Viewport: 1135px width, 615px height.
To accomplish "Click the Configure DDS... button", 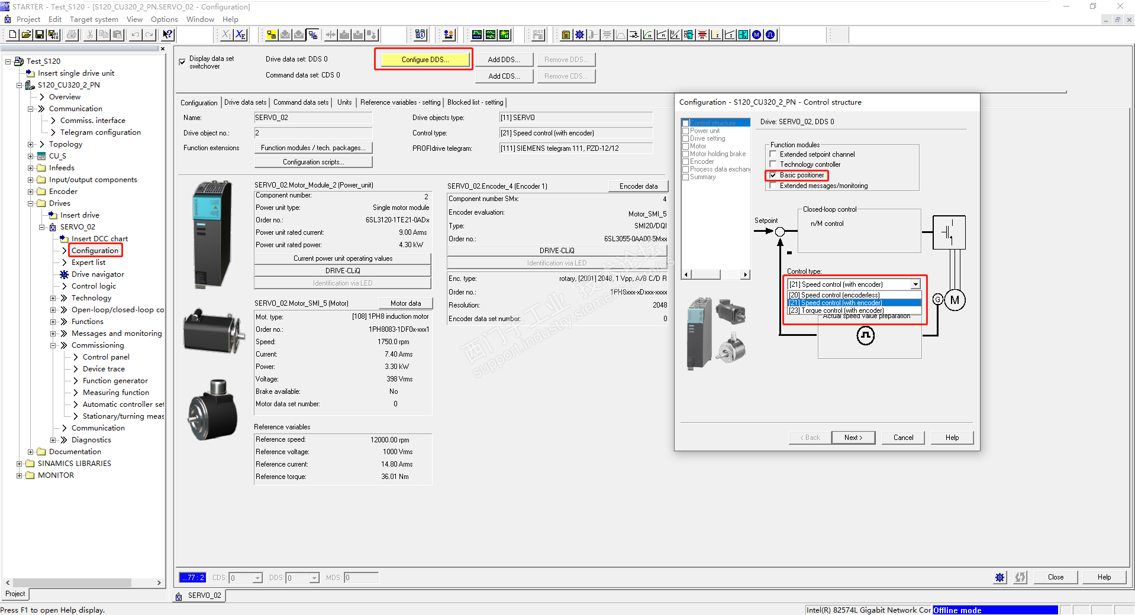I will point(425,60).
